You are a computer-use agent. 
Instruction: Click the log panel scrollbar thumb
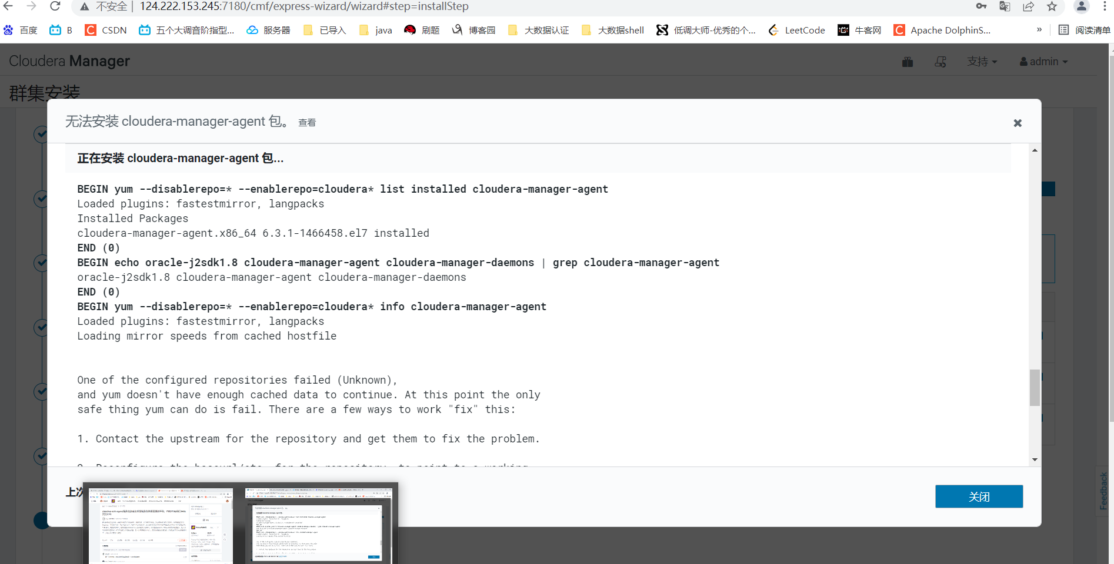click(1035, 387)
